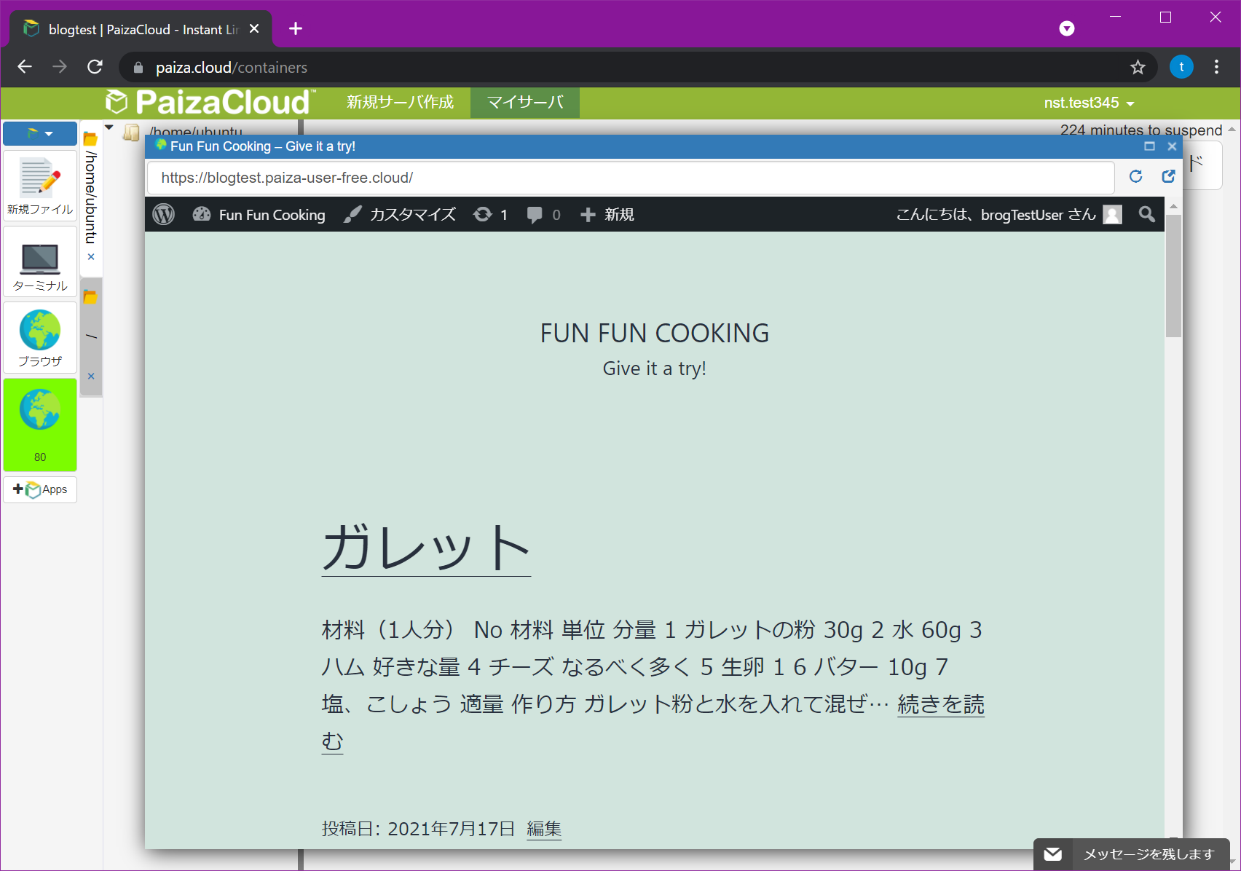This screenshot has height=871, width=1241.
Task: Bookmark this page with star icon
Action: (x=1138, y=68)
